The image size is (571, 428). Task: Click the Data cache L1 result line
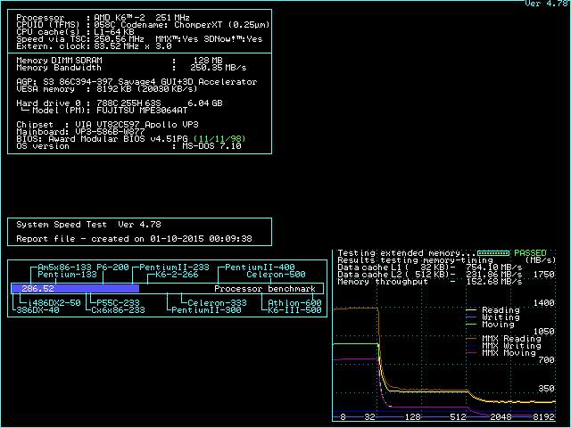pyautogui.click(x=430, y=267)
